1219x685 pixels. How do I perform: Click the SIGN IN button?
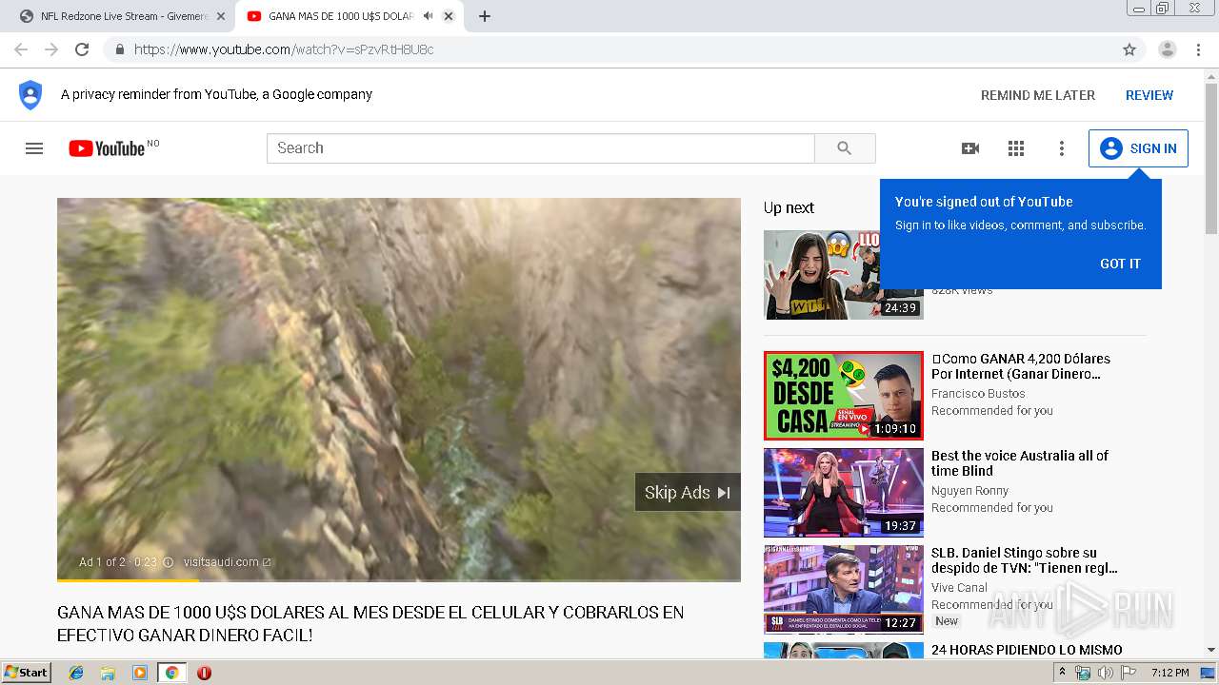coord(1138,148)
